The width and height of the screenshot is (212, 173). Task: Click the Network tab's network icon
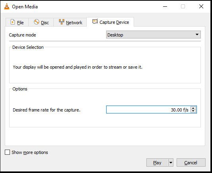62,22
